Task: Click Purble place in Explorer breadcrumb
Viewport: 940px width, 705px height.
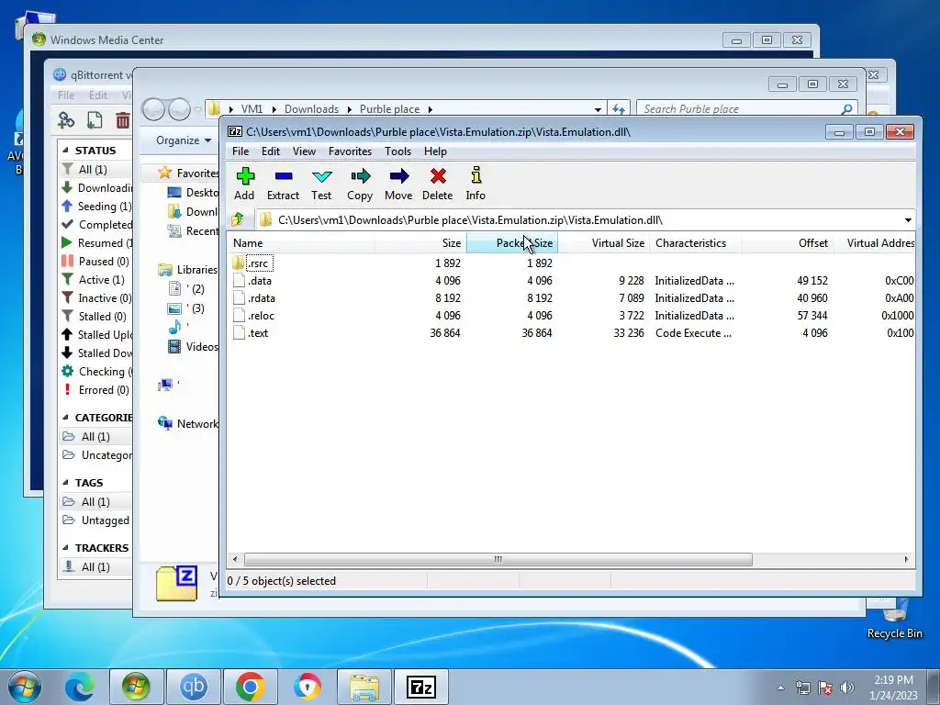Action: coord(389,109)
